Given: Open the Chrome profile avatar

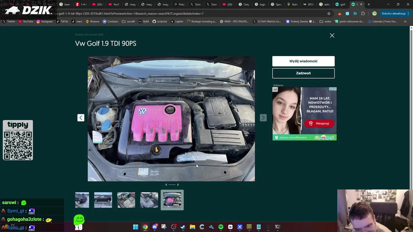Looking at the screenshot, I should click(x=374, y=14).
